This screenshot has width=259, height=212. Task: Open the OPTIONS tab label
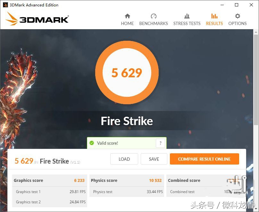(238, 23)
